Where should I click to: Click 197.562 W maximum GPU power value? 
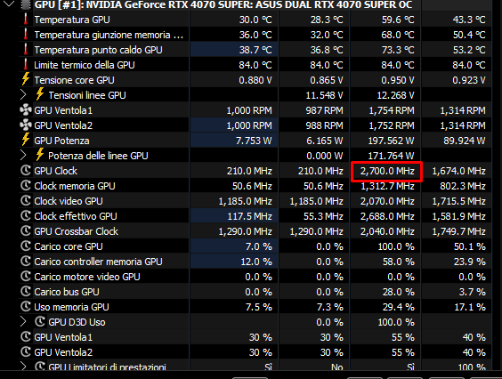391,141
